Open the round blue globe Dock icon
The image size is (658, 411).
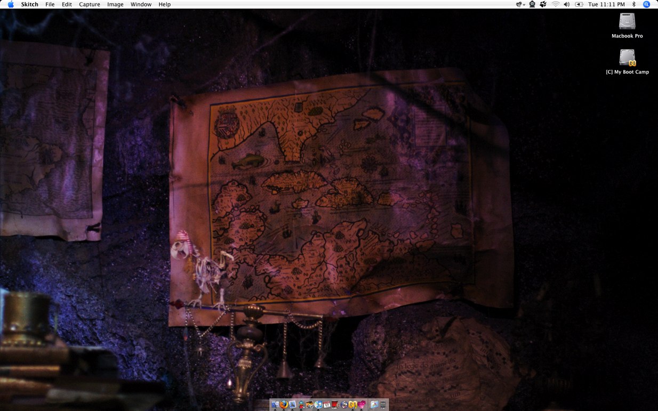[x=344, y=405]
